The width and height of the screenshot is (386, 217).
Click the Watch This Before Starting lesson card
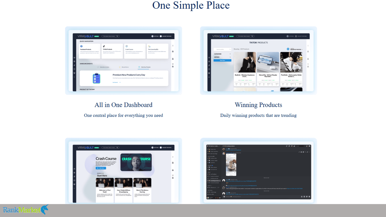click(142, 190)
